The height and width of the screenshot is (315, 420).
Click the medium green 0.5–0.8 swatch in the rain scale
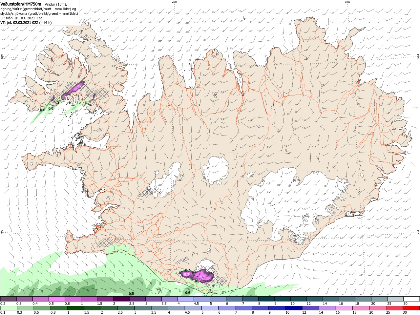click(x=42, y=308)
